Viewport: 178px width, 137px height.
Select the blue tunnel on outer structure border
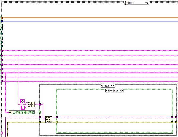tap(2, 21)
